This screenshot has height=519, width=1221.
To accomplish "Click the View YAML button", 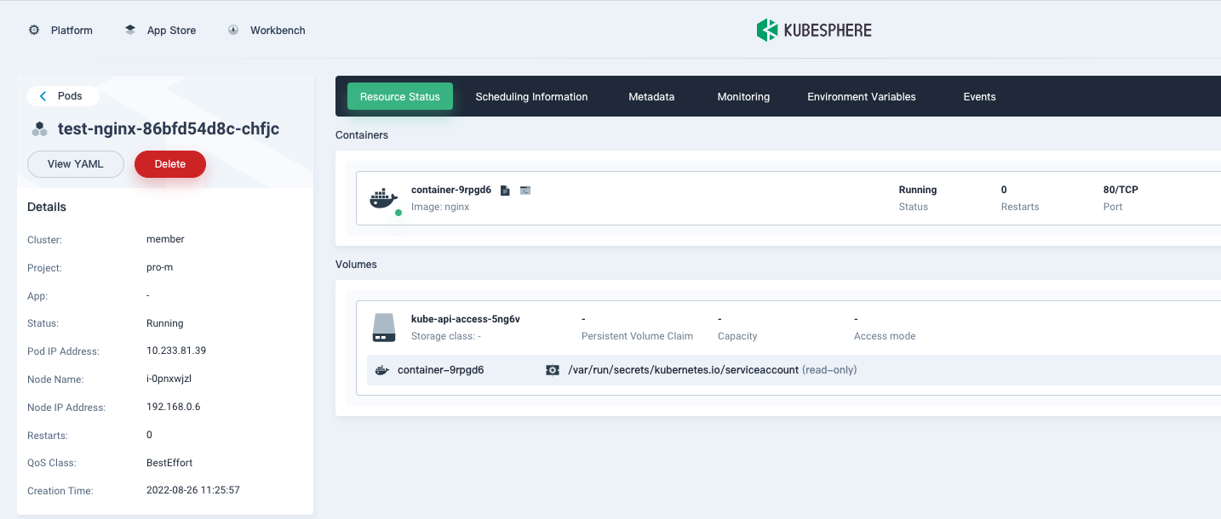I will (x=75, y=163).
